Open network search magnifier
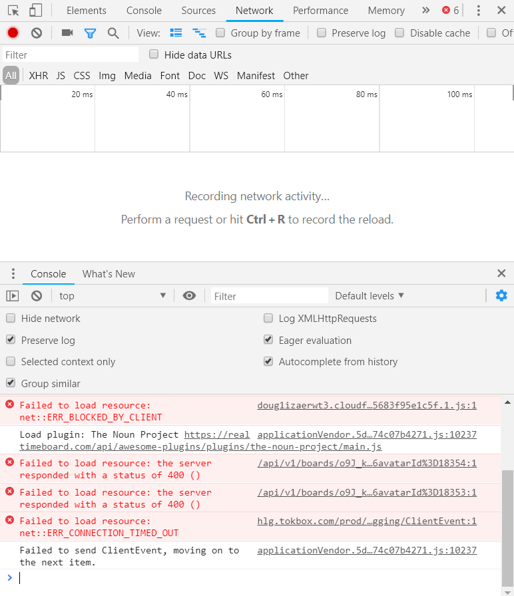Image resolution: width=514 pixels, height=596 pixels. click(113, 33)
